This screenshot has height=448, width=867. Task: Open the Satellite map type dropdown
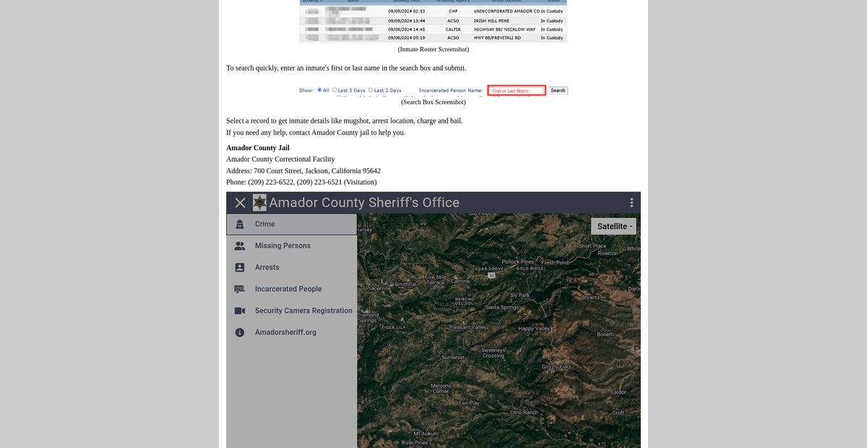(613, 226)
